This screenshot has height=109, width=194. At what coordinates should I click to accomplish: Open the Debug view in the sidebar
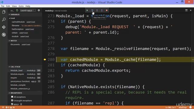(x=4, y=35)
